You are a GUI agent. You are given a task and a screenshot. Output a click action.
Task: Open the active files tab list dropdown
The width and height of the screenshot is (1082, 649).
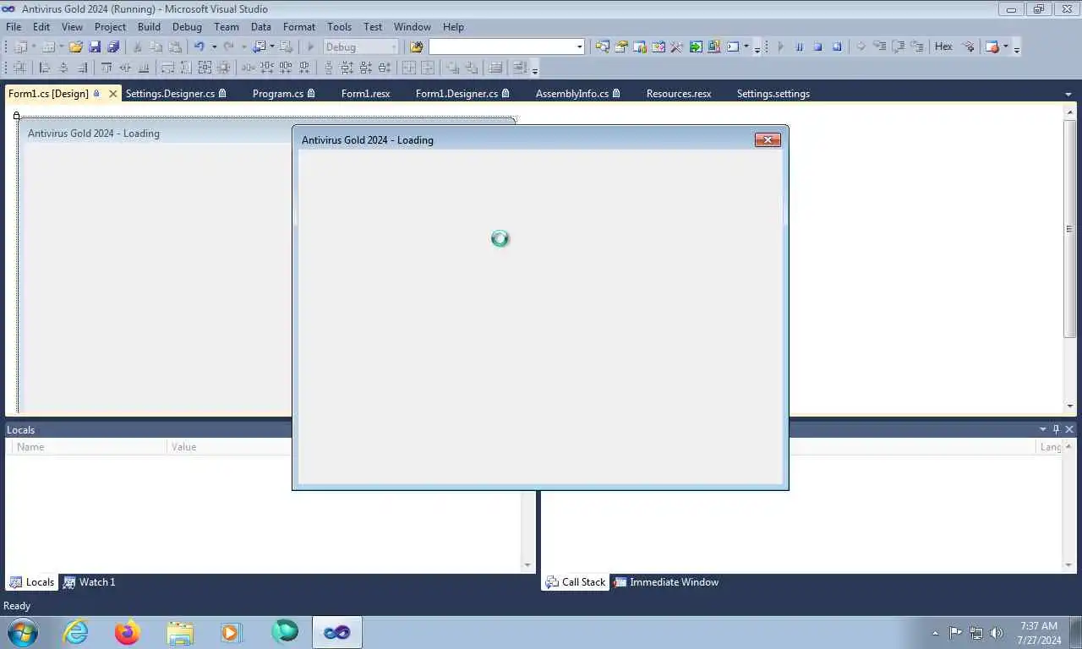1068,94
